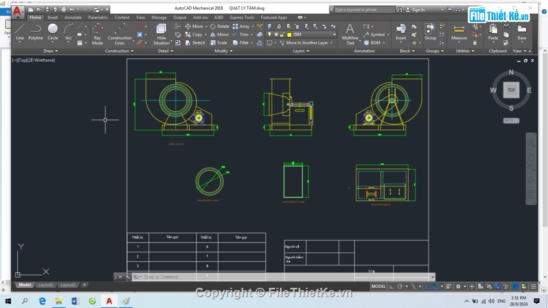This screenshot has height=308, width=548.
Task: Click the yellow DIM layer color swatch
Action: pyautogui.click(x=289, y=35)
